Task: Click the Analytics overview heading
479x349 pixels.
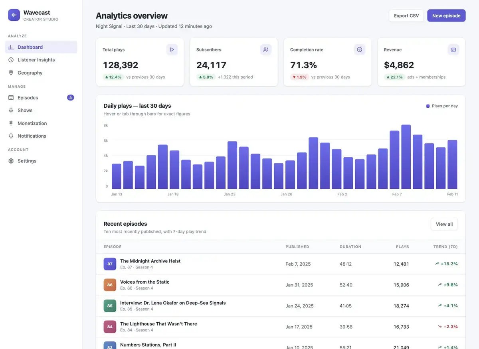Action: pyautogui.click(x=132, y=16)
